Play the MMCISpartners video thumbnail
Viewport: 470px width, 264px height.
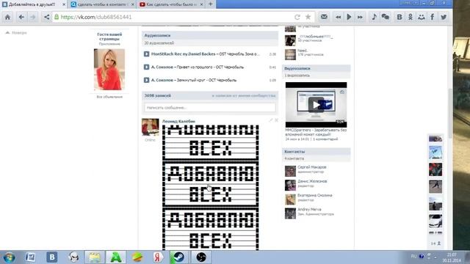point(316,105)
